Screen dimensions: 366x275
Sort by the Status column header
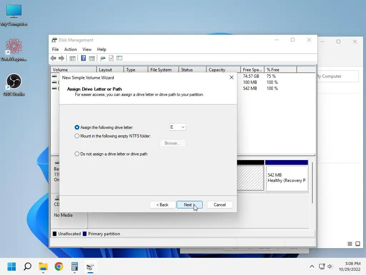[x=193, y=70]
